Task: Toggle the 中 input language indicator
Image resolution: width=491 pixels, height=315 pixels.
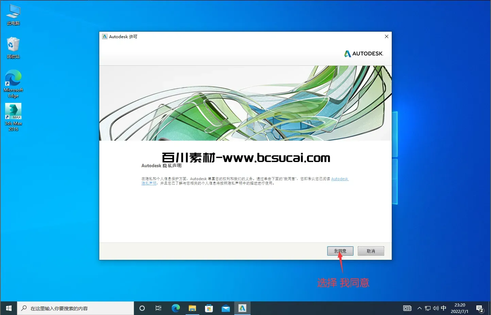Action: click(443, 308)
